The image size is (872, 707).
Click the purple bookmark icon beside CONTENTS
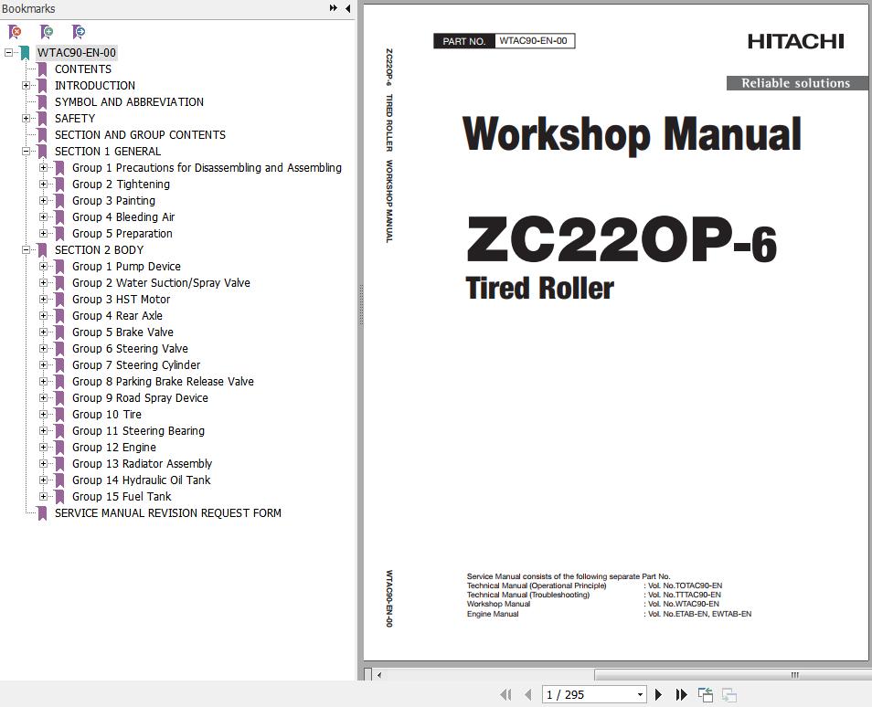42,69
